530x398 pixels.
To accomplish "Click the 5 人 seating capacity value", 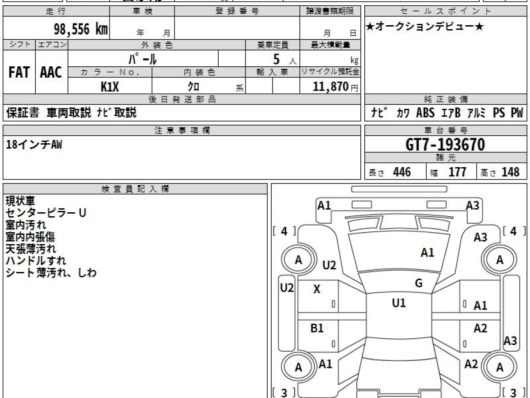I will [x=284, y=59].
